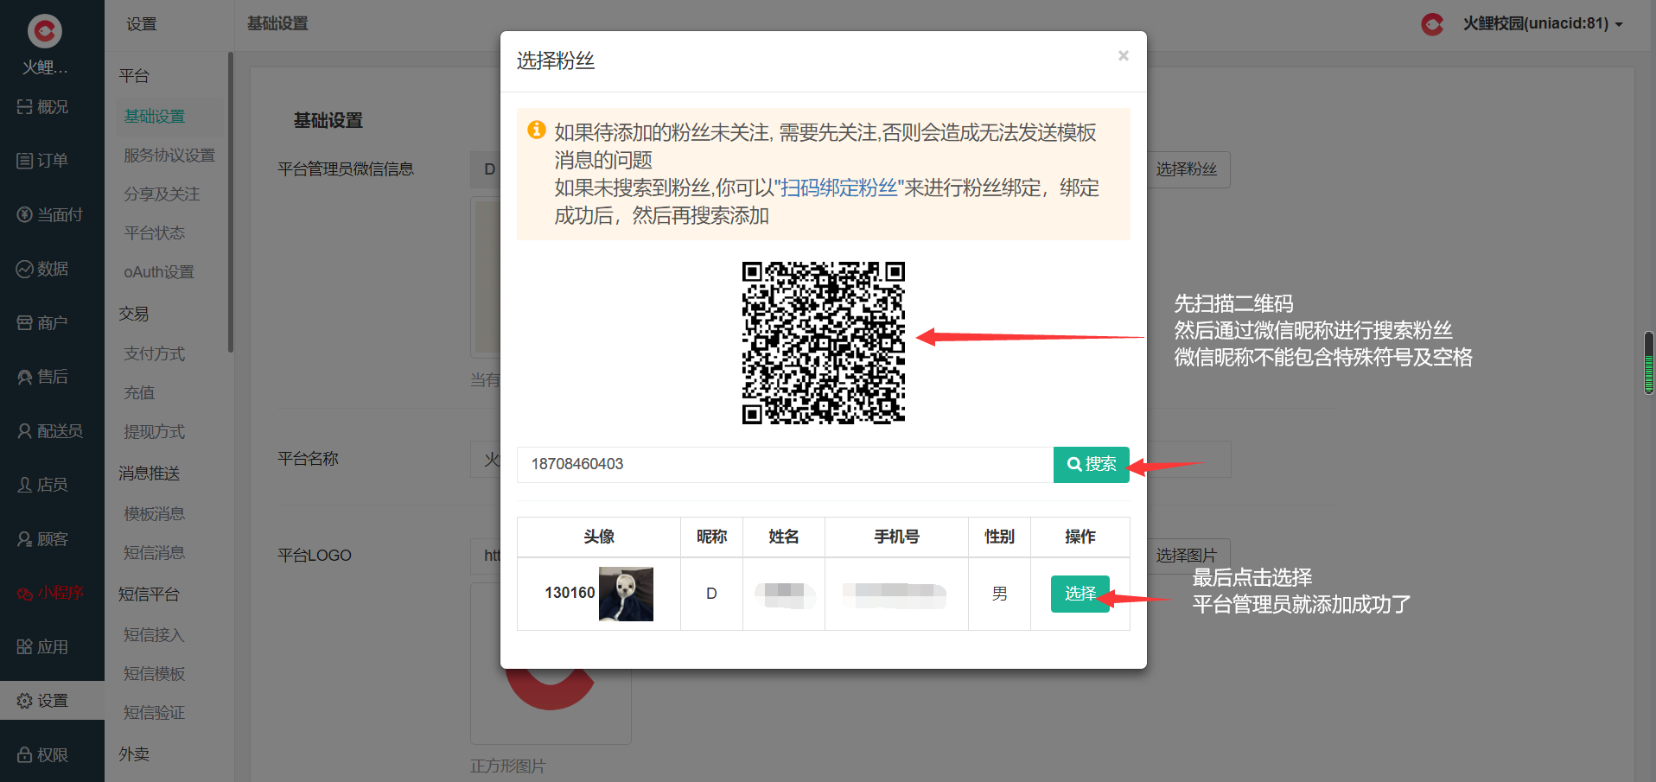Click the green 选择 button in fan row
Image resolution: width=1656 pixels, height=782 pixels.
(x=1080, y=594)
